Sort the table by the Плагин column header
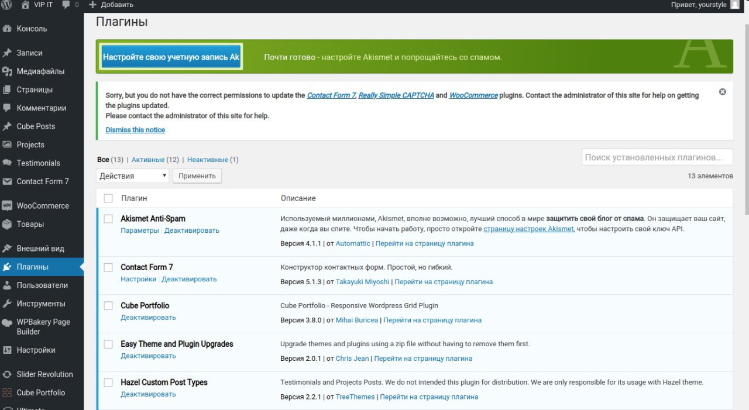This screenshot has height=410, width=749. [134, 198]
